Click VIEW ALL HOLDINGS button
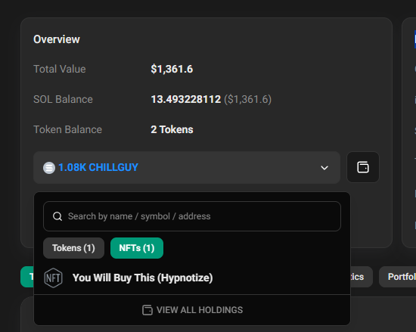The height and width of the screenshot is (332, 416). 192,310
